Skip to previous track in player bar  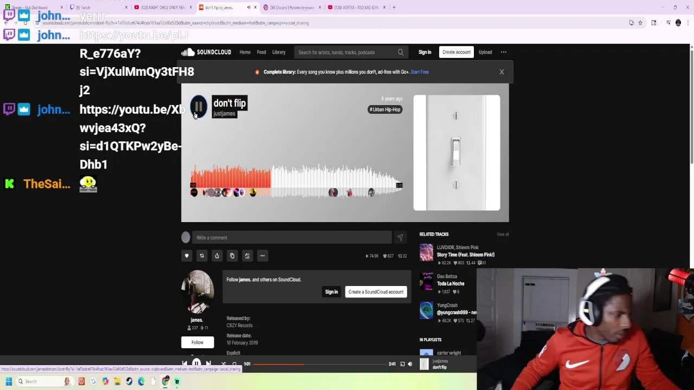pyautogui.click(x=184, y=364)
